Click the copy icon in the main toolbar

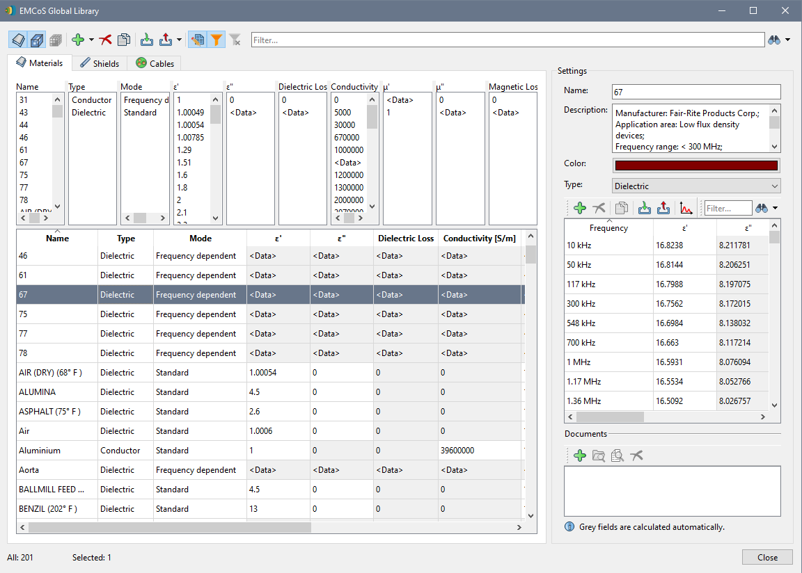pos(124,40)
